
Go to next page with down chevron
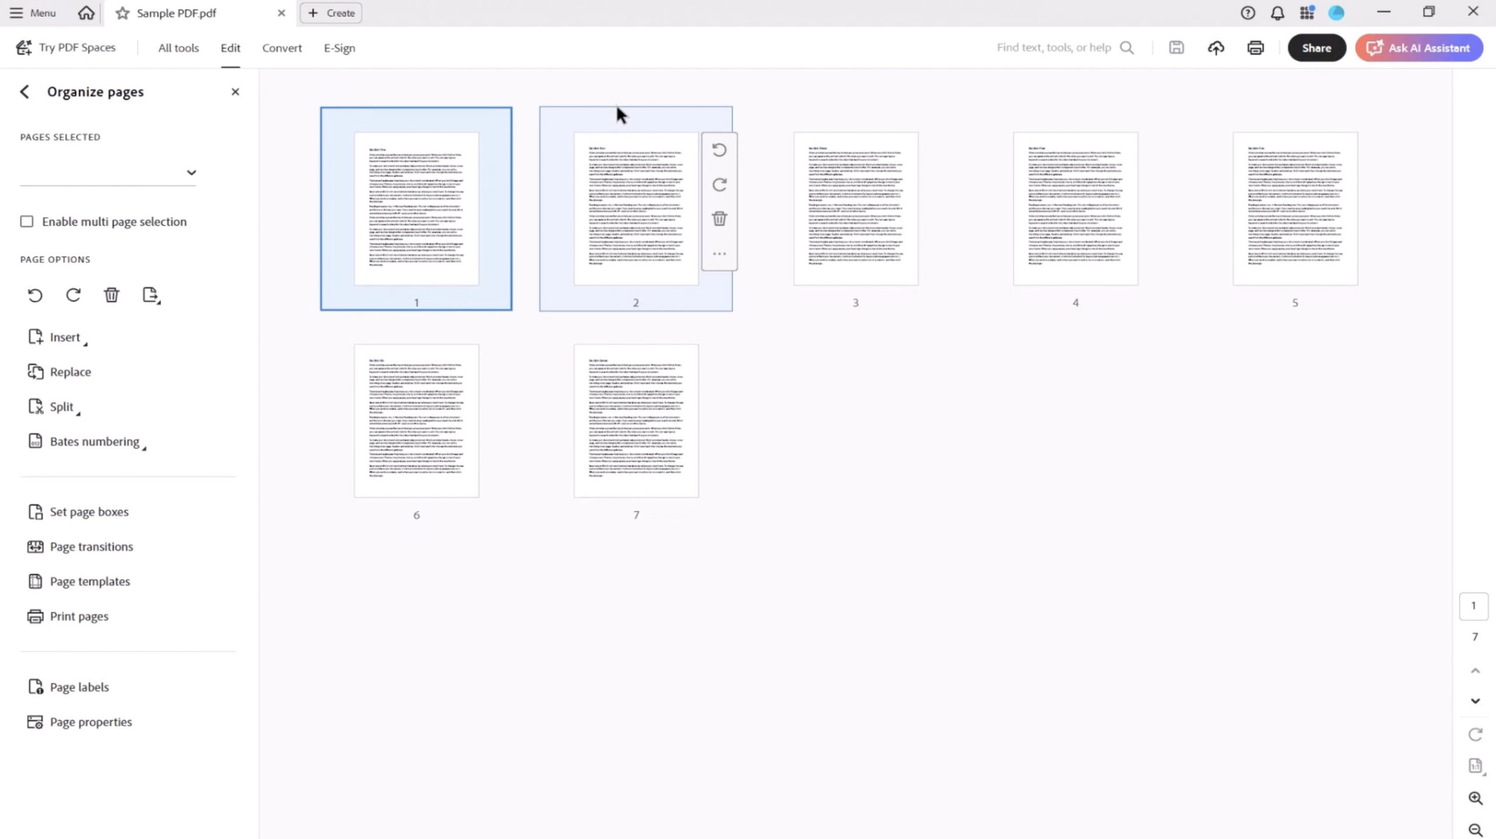pos(1475,700)
